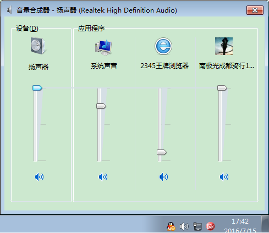269x233 pixels.
Task: Mute the 系统声音 volume
Action: (x=103, y=177)
